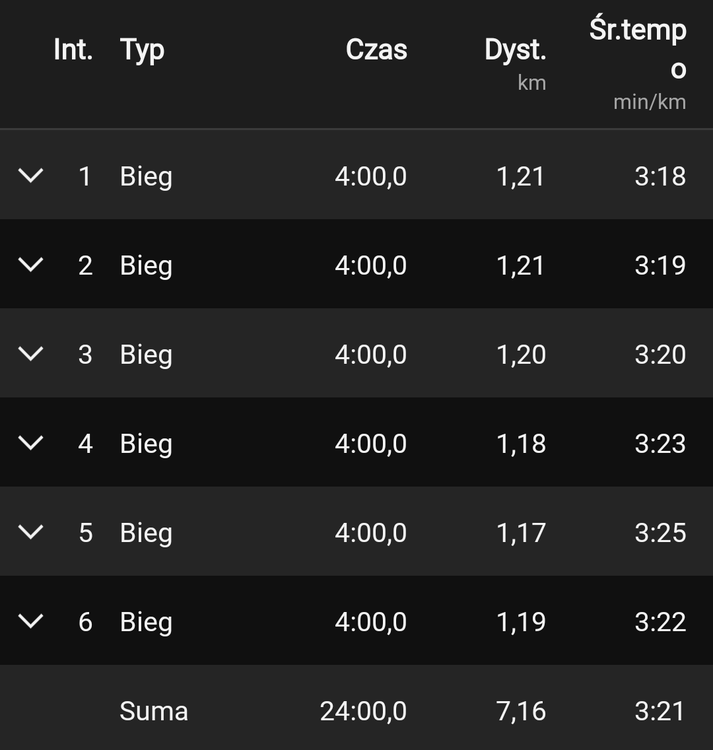Show interval 5 details via chevron

pyautogui.click(x=30, y=532)
